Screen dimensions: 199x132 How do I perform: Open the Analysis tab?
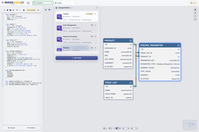(12, 128)
